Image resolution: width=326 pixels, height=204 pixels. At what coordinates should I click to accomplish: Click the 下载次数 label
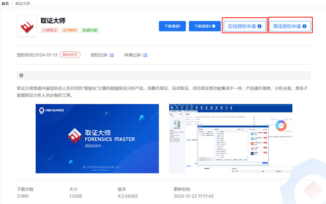(25, 189)
